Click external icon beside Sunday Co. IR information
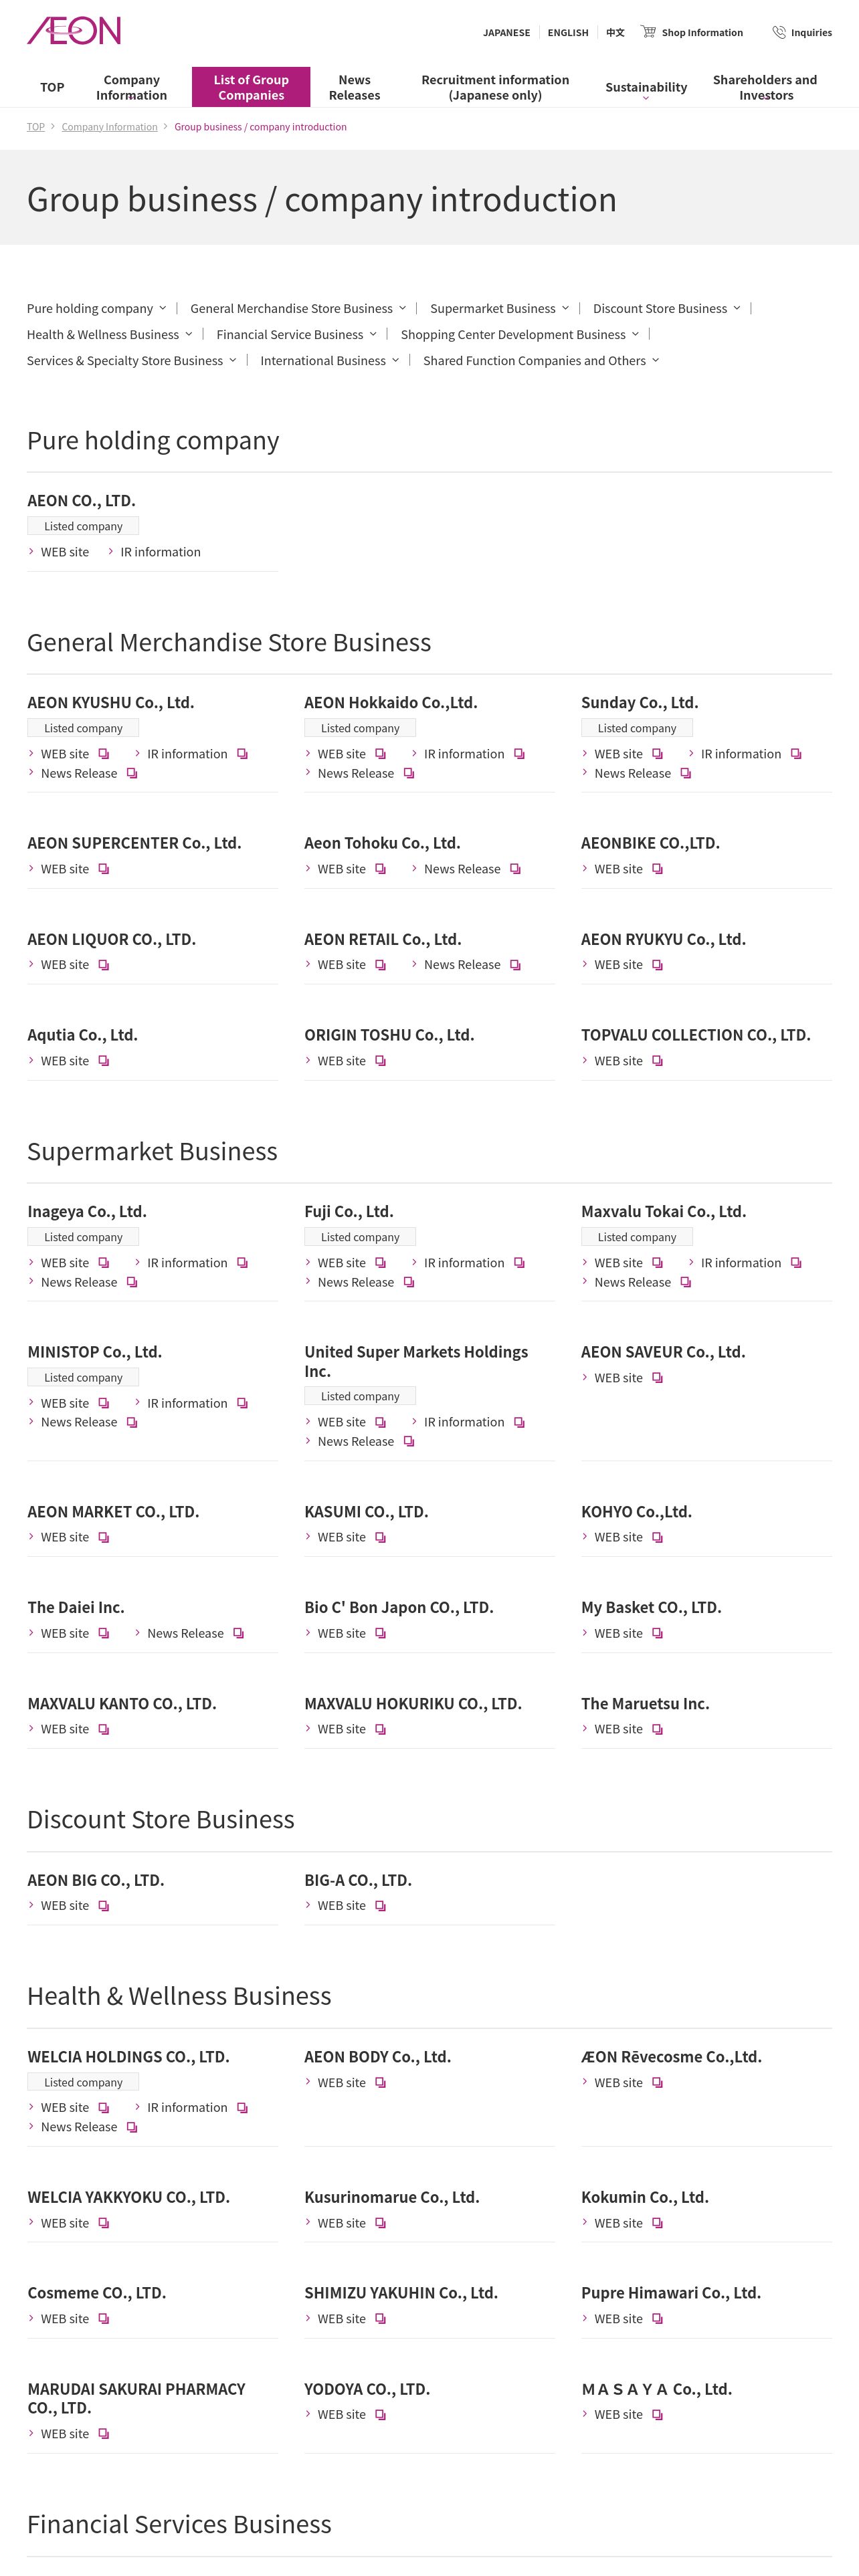Screen dimensions: 859x2576 click(x=796, y=754)
